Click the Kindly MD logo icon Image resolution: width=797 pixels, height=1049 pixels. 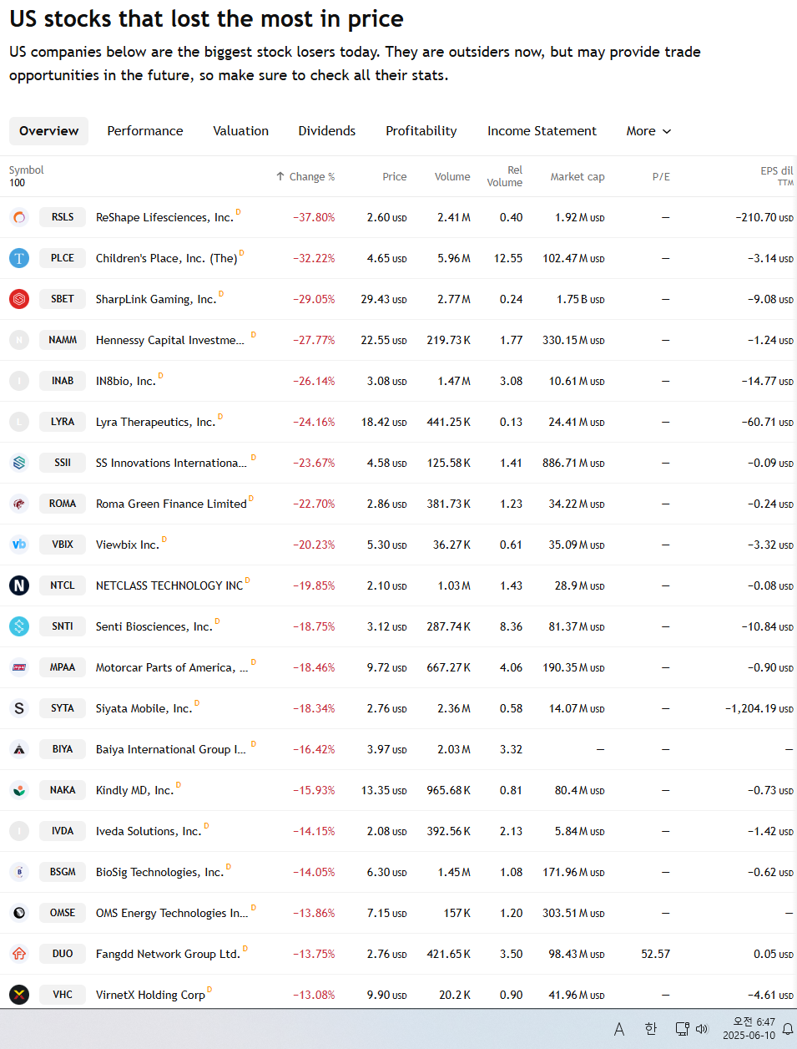pyautogui.click(x=19, y=790)
